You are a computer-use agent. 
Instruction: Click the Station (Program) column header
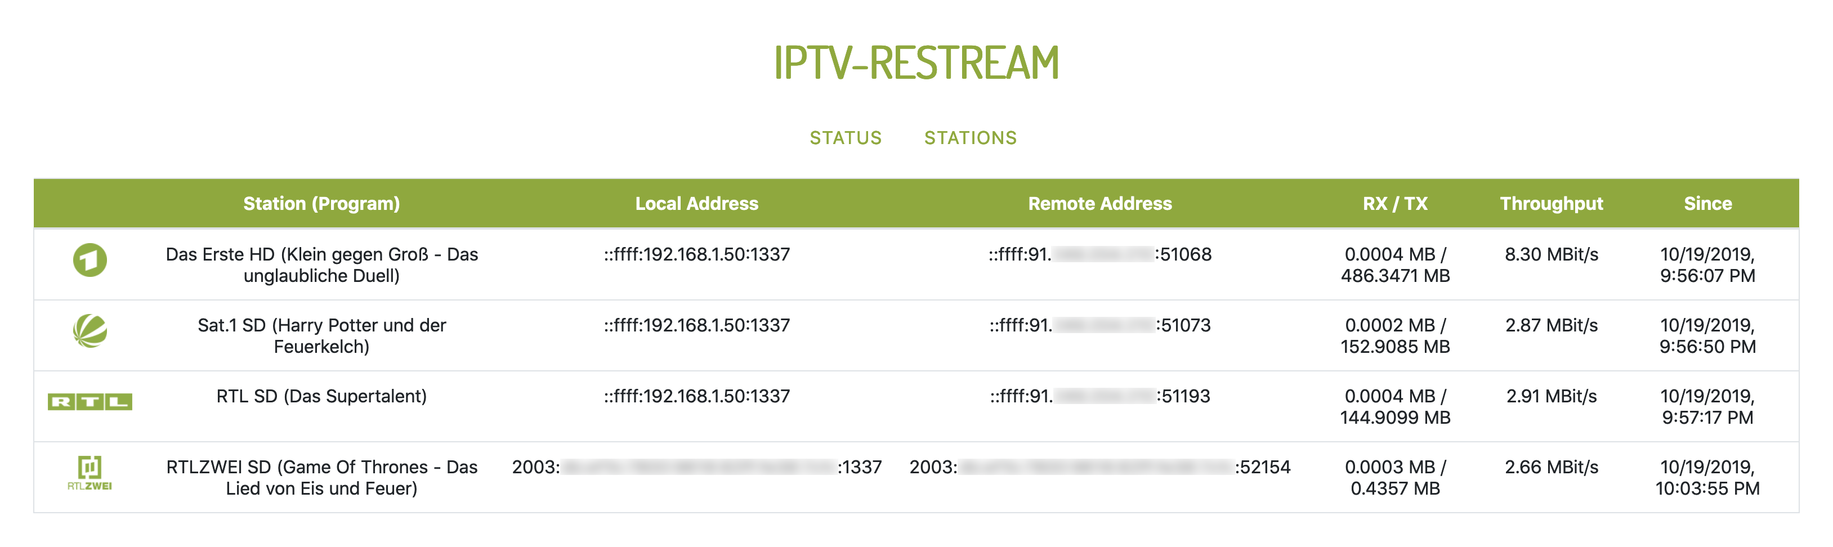click(x=321, y=204)
